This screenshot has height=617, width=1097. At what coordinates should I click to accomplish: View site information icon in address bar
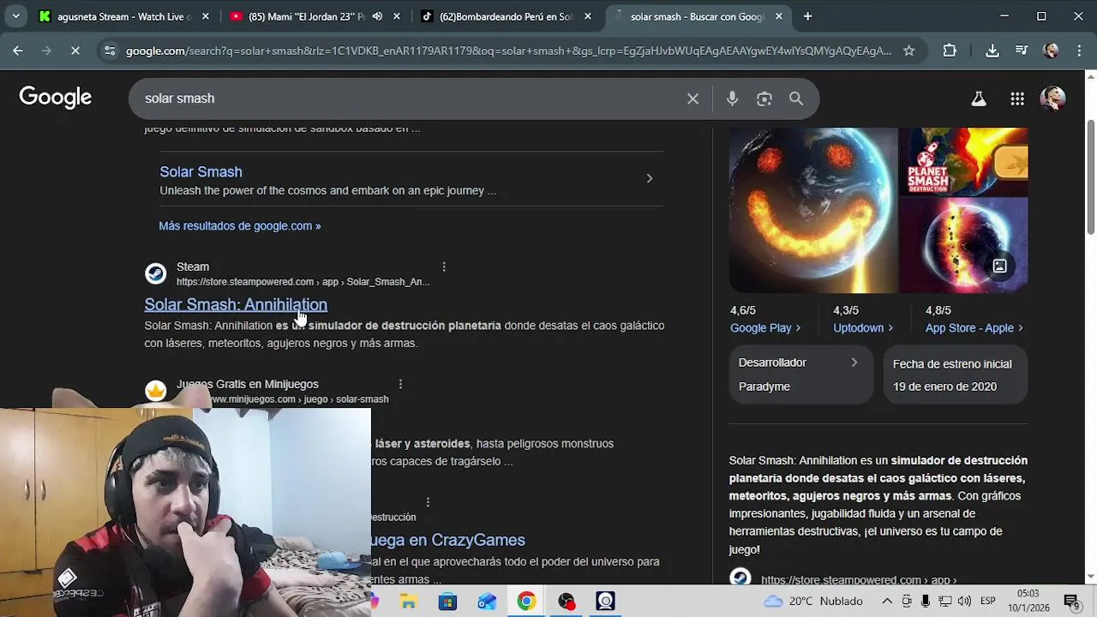110,51
